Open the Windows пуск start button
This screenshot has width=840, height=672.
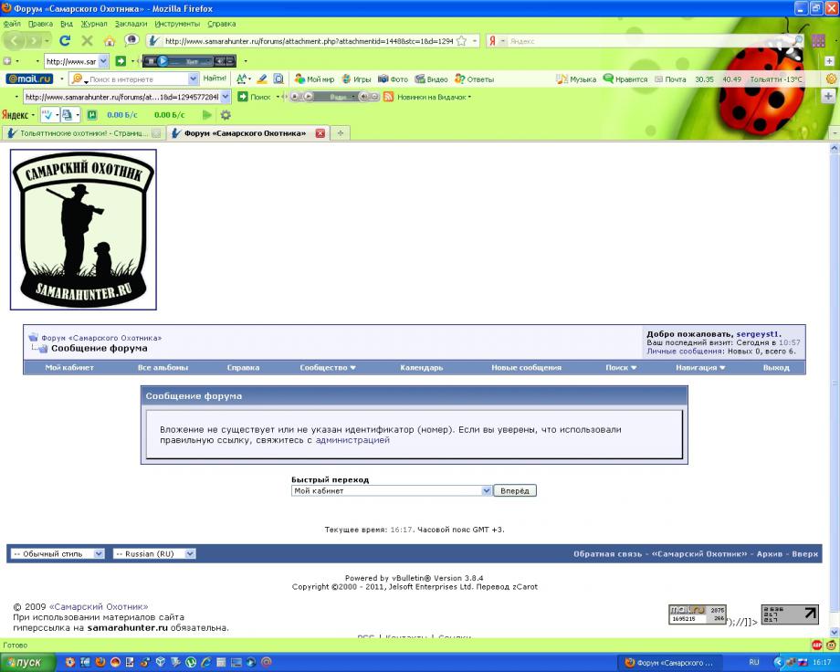click(27, 662)
